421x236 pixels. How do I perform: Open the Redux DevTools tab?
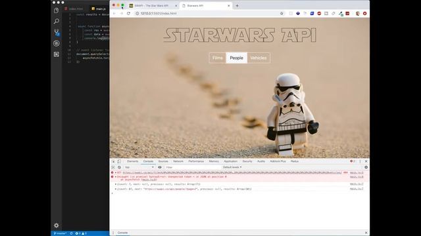tap(294, 161)
